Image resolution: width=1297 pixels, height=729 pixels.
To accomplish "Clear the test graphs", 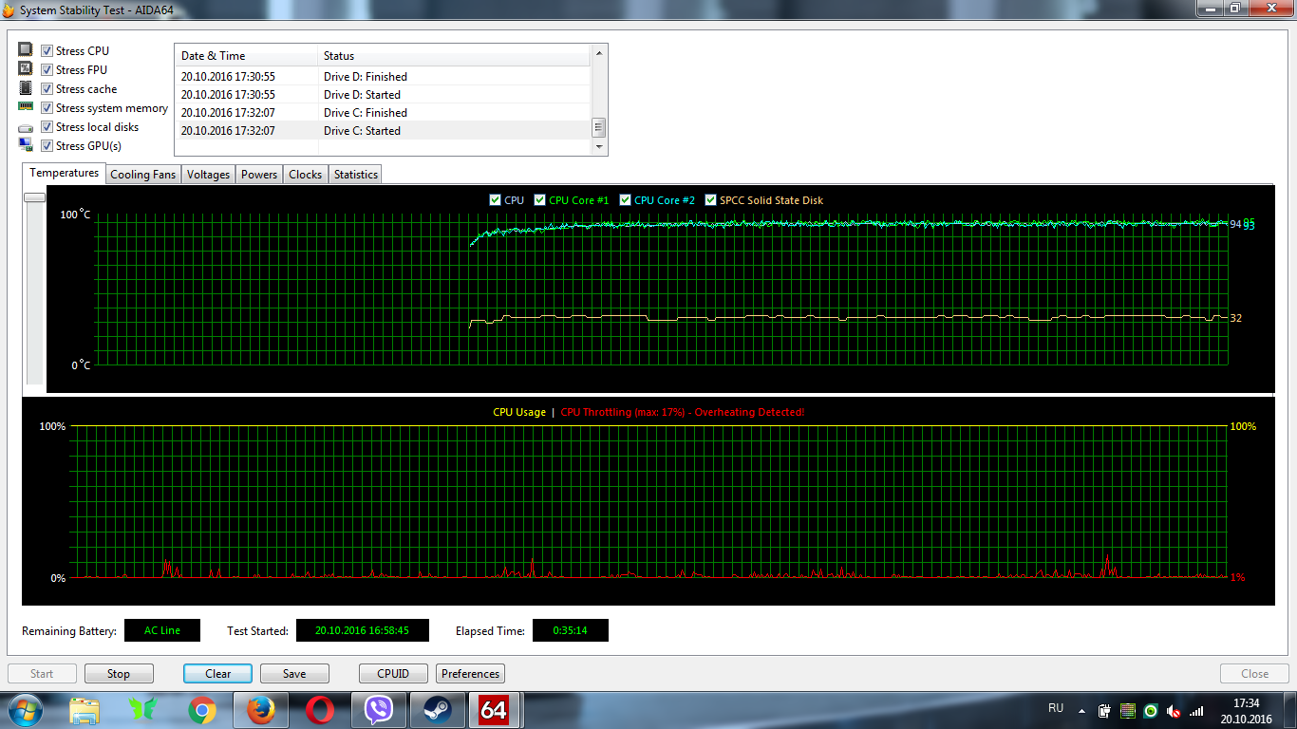I will click(217, 674).
